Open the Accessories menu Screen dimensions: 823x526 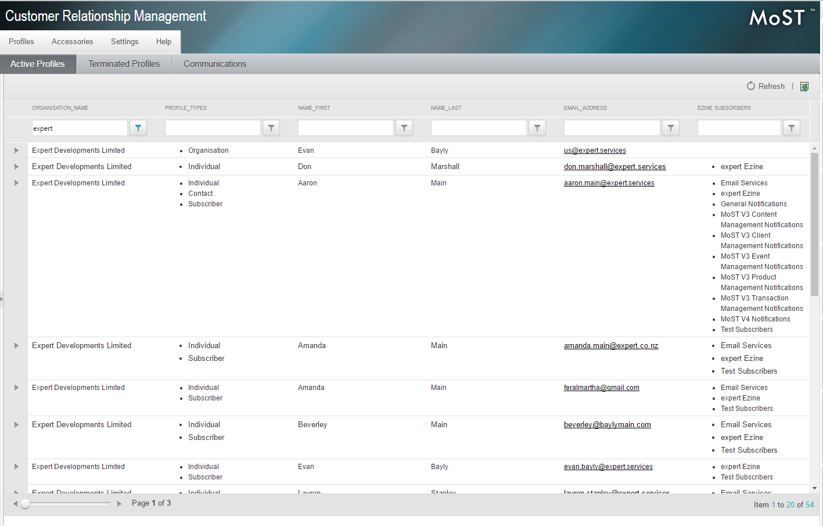pyautogui.click(x=72, y=42)
